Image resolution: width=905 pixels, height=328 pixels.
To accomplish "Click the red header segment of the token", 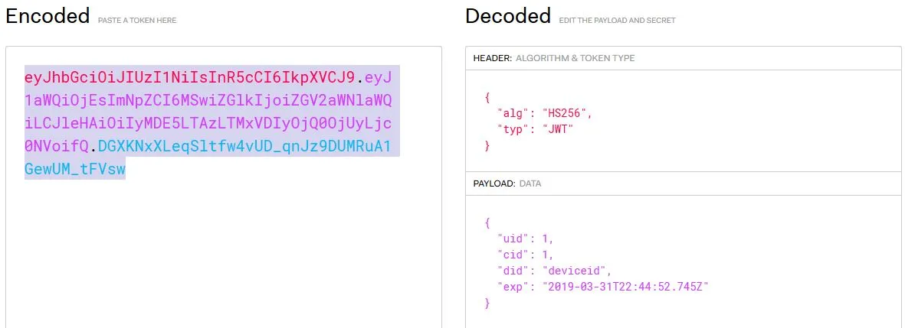I will point(189,77).
